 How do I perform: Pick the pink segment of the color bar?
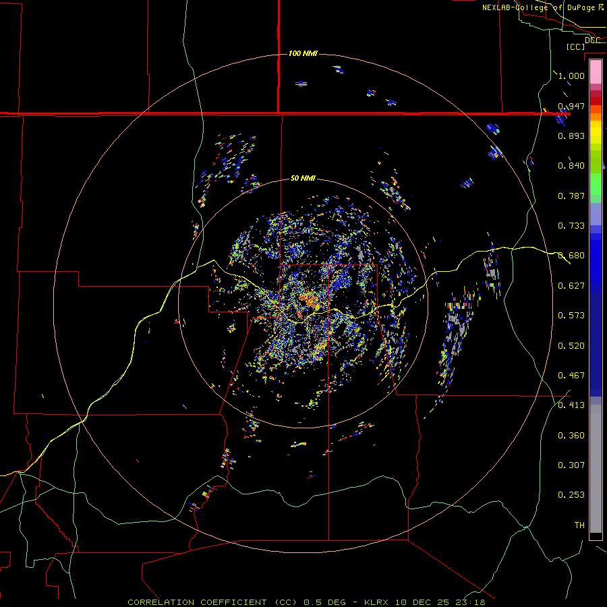pyautogui.click(x=596, y=72)
